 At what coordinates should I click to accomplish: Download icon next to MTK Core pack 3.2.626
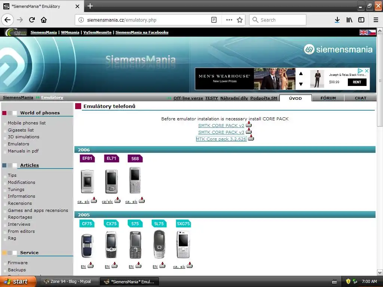[251, 138]
